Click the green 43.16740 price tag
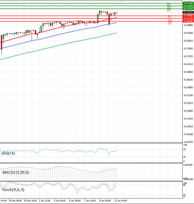 point(188,9)
